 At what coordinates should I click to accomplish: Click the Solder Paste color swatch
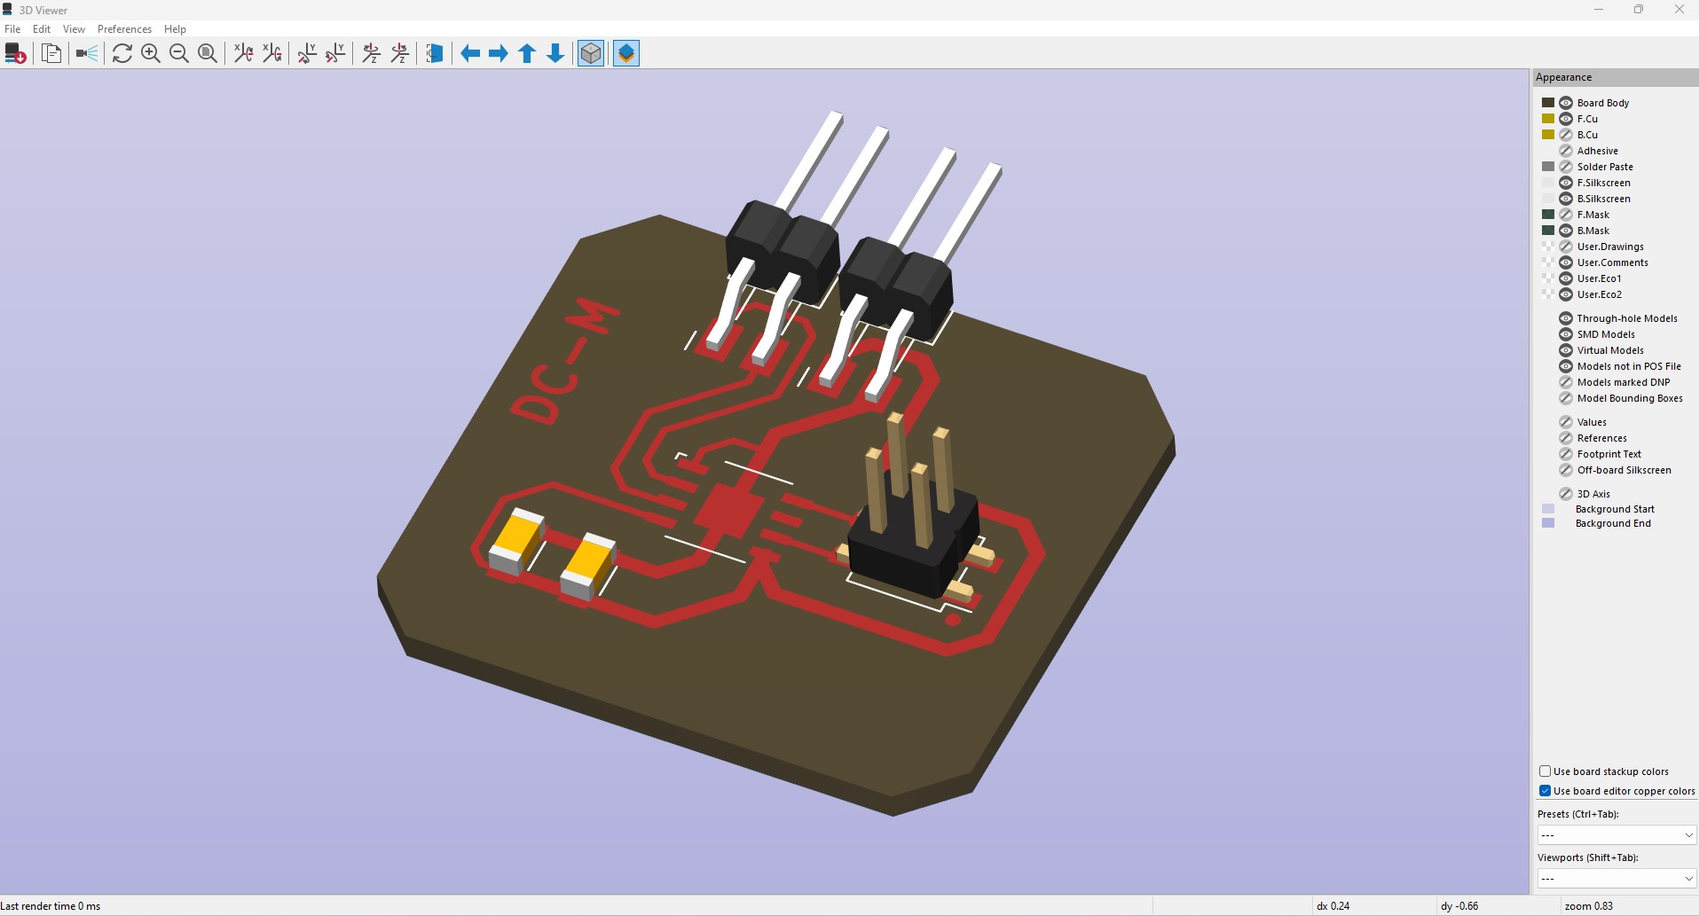(x=1548, y=167)
